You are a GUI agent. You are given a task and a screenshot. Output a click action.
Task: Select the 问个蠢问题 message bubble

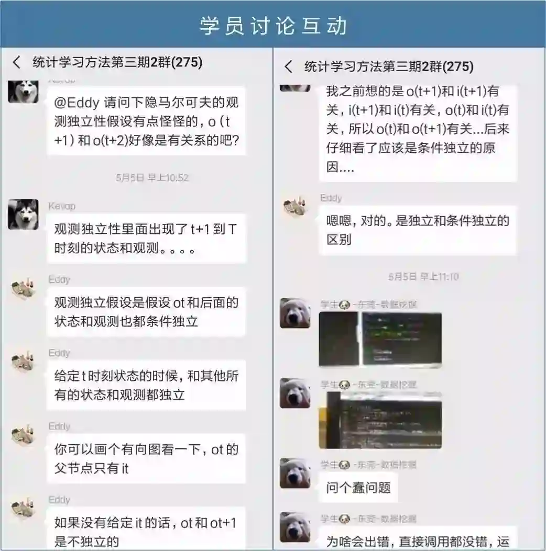click(x=358, y=488)
